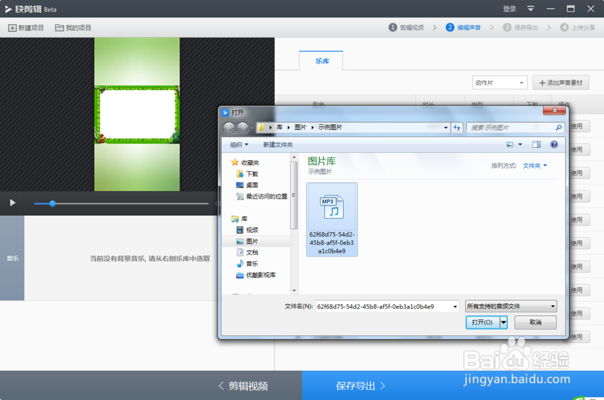Select step 2 编辑声音
The height and width of the screenshot is (400, 604).
pos(463,27)
